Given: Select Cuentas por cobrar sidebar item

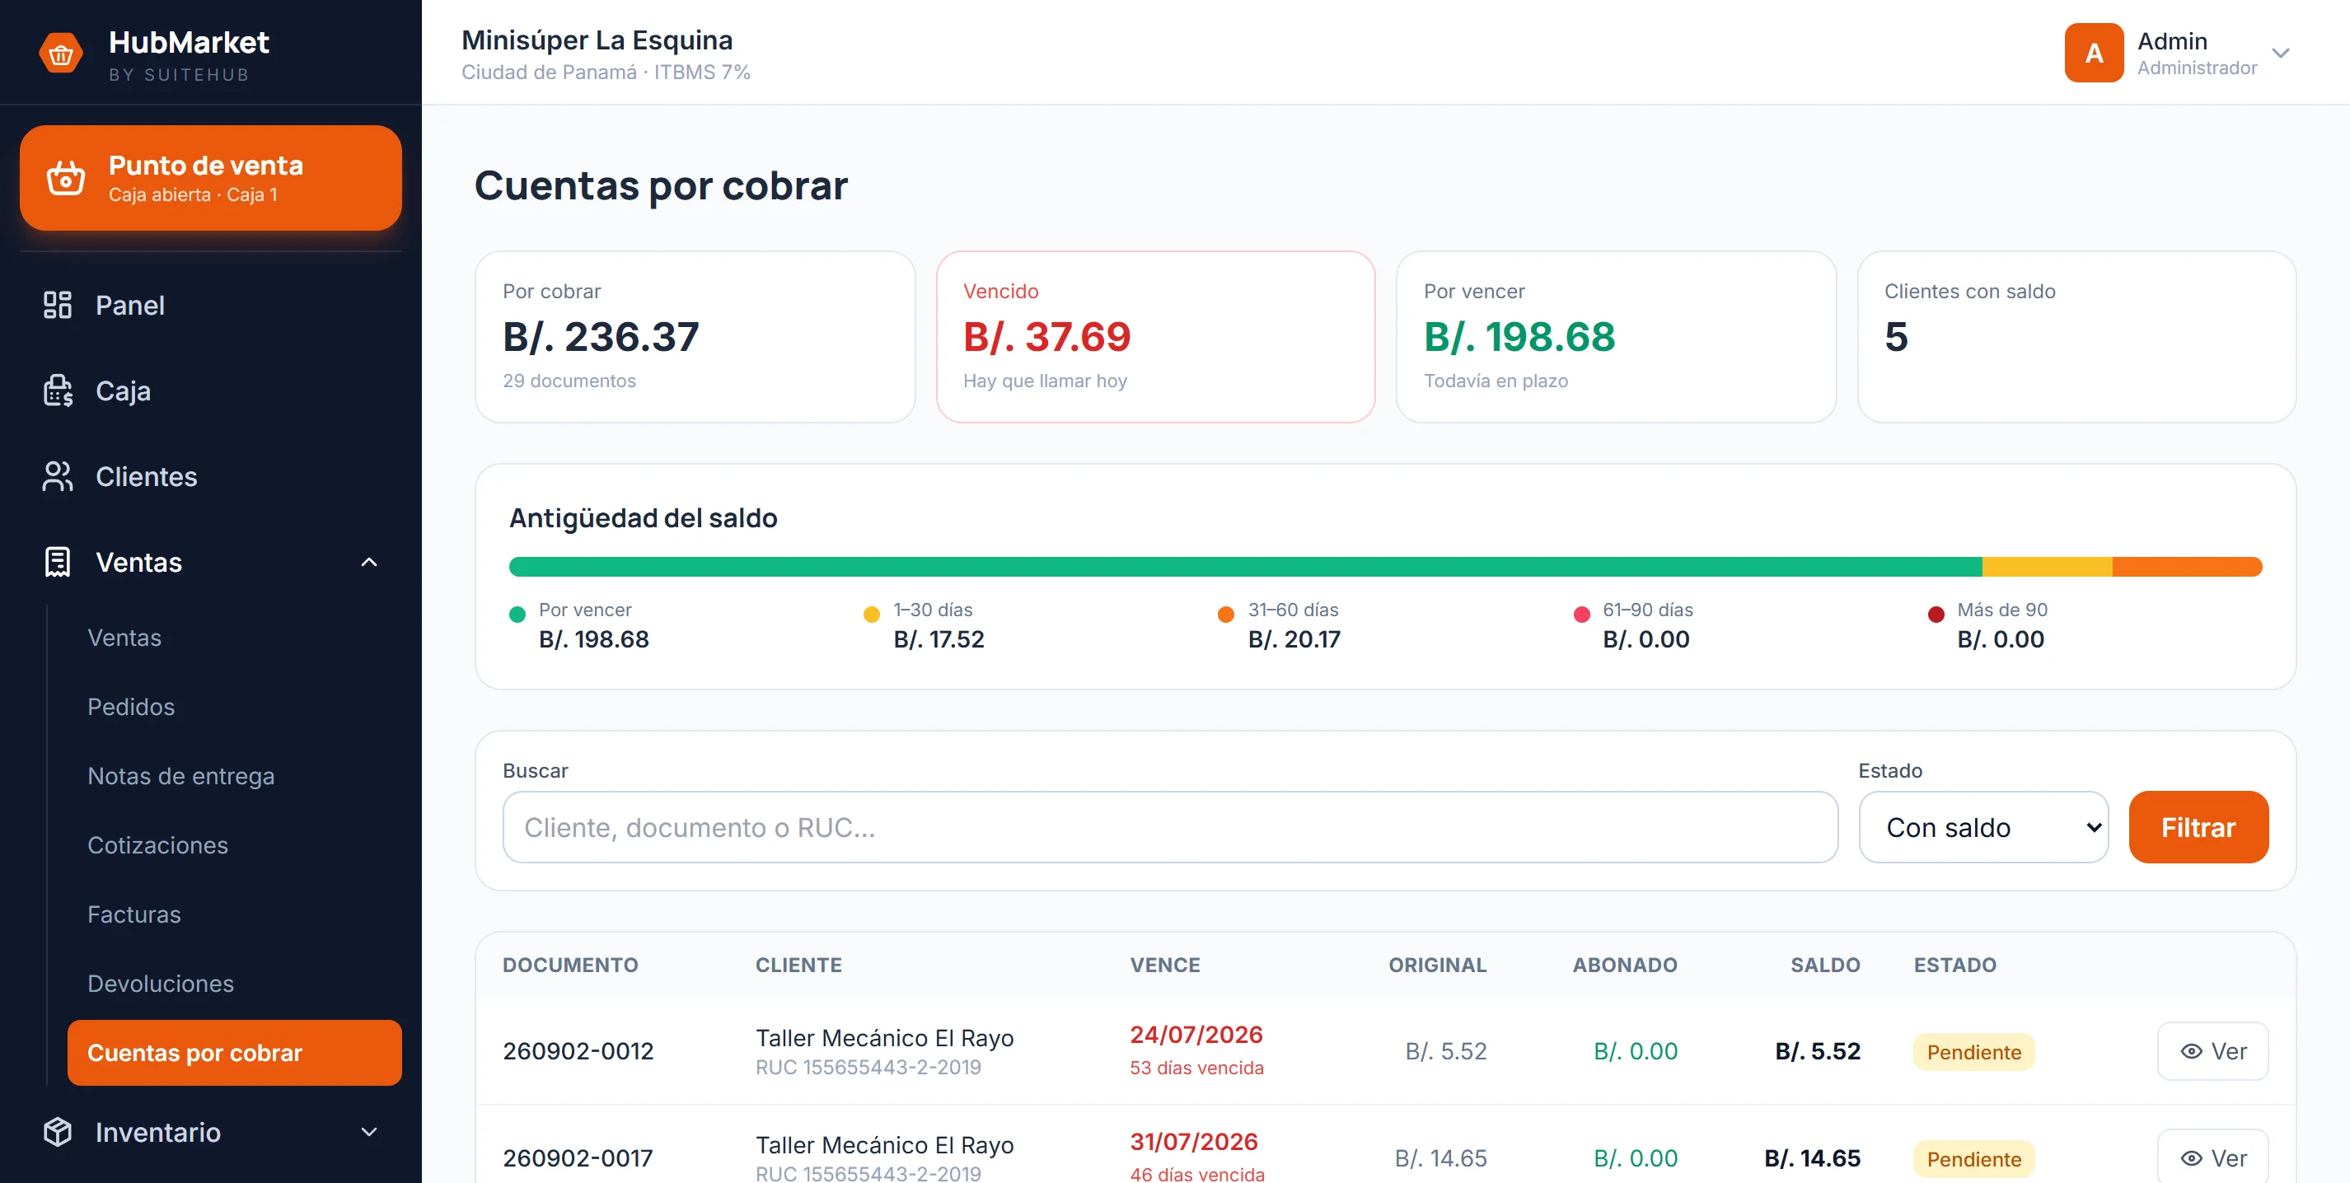Looking at the screenshot, I should [235, 1053].
